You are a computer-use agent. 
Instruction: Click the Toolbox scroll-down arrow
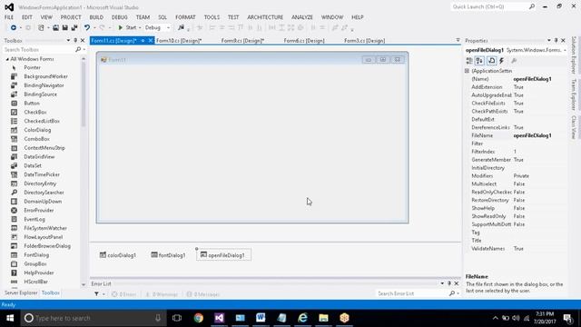84,284
